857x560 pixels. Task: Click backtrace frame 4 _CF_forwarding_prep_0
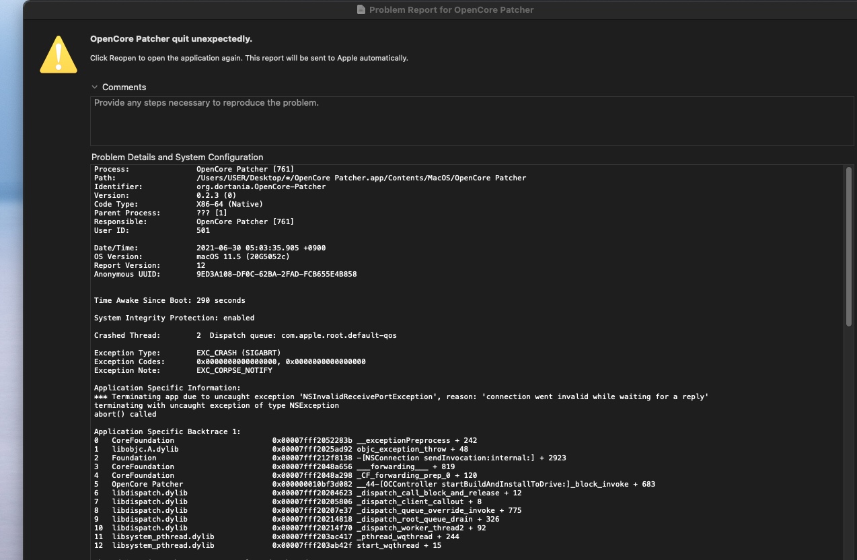tap(285, 475)
